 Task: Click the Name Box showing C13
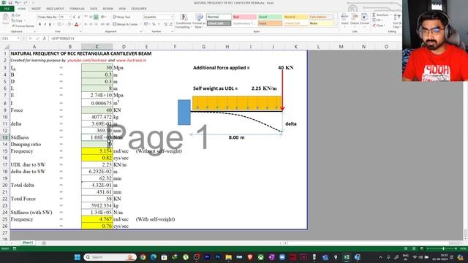click(x=10, y=39)
